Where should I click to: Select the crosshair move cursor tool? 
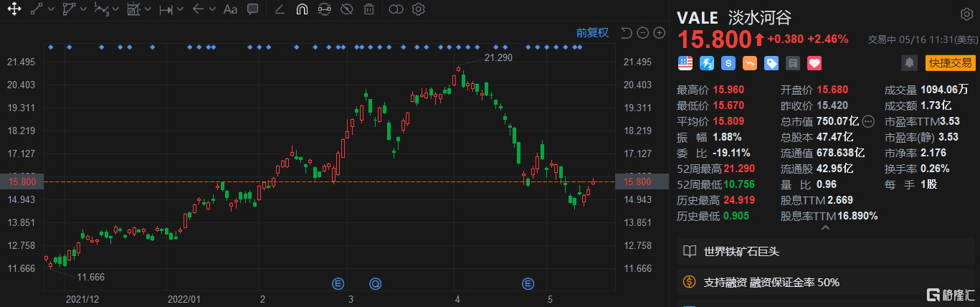click(14, 9)
